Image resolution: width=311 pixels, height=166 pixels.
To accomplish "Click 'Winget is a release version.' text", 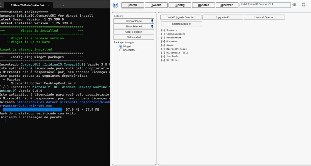I will click(x=38, y=38).
